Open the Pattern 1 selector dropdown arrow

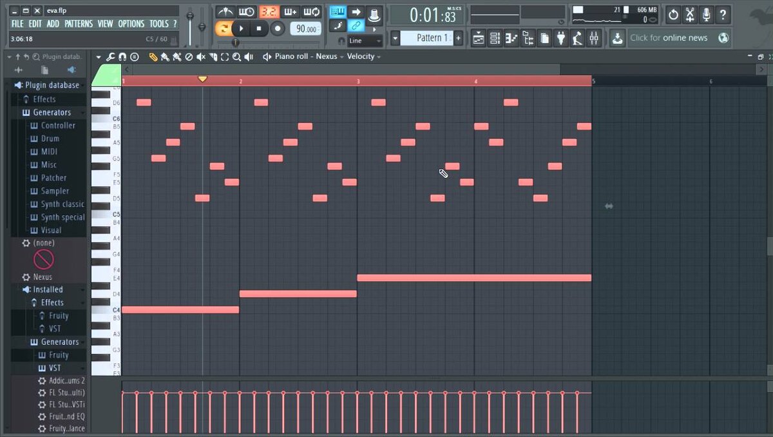coord(395,38)
